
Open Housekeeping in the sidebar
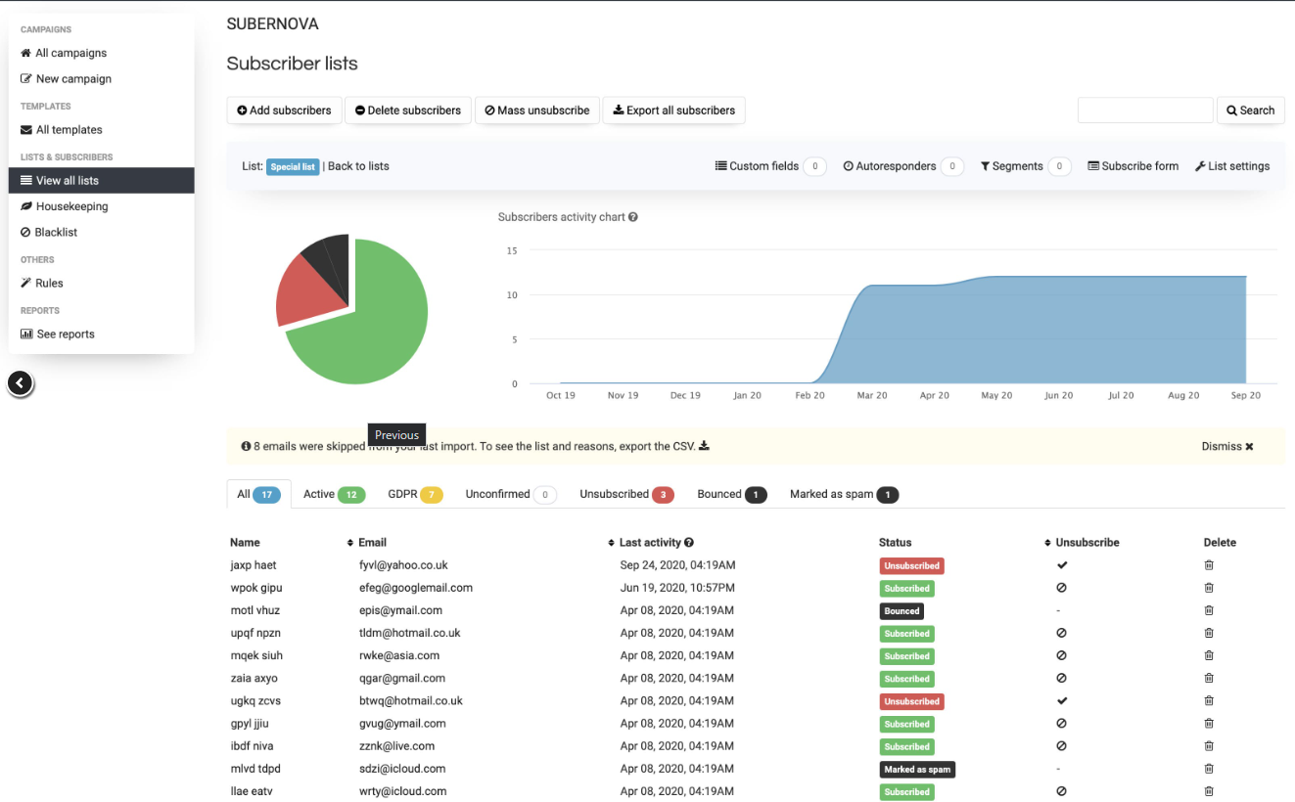pos(71,206)
